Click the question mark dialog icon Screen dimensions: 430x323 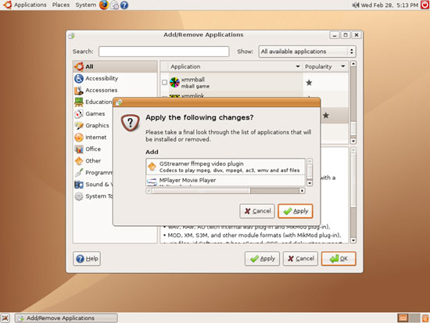pos(131,123)
